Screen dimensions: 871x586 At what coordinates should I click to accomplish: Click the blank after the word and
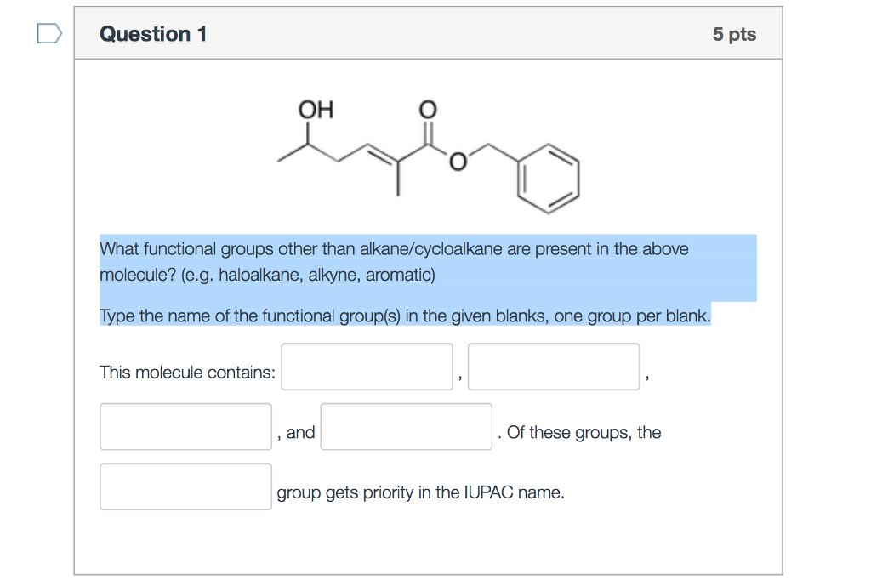tap(406, 426)
